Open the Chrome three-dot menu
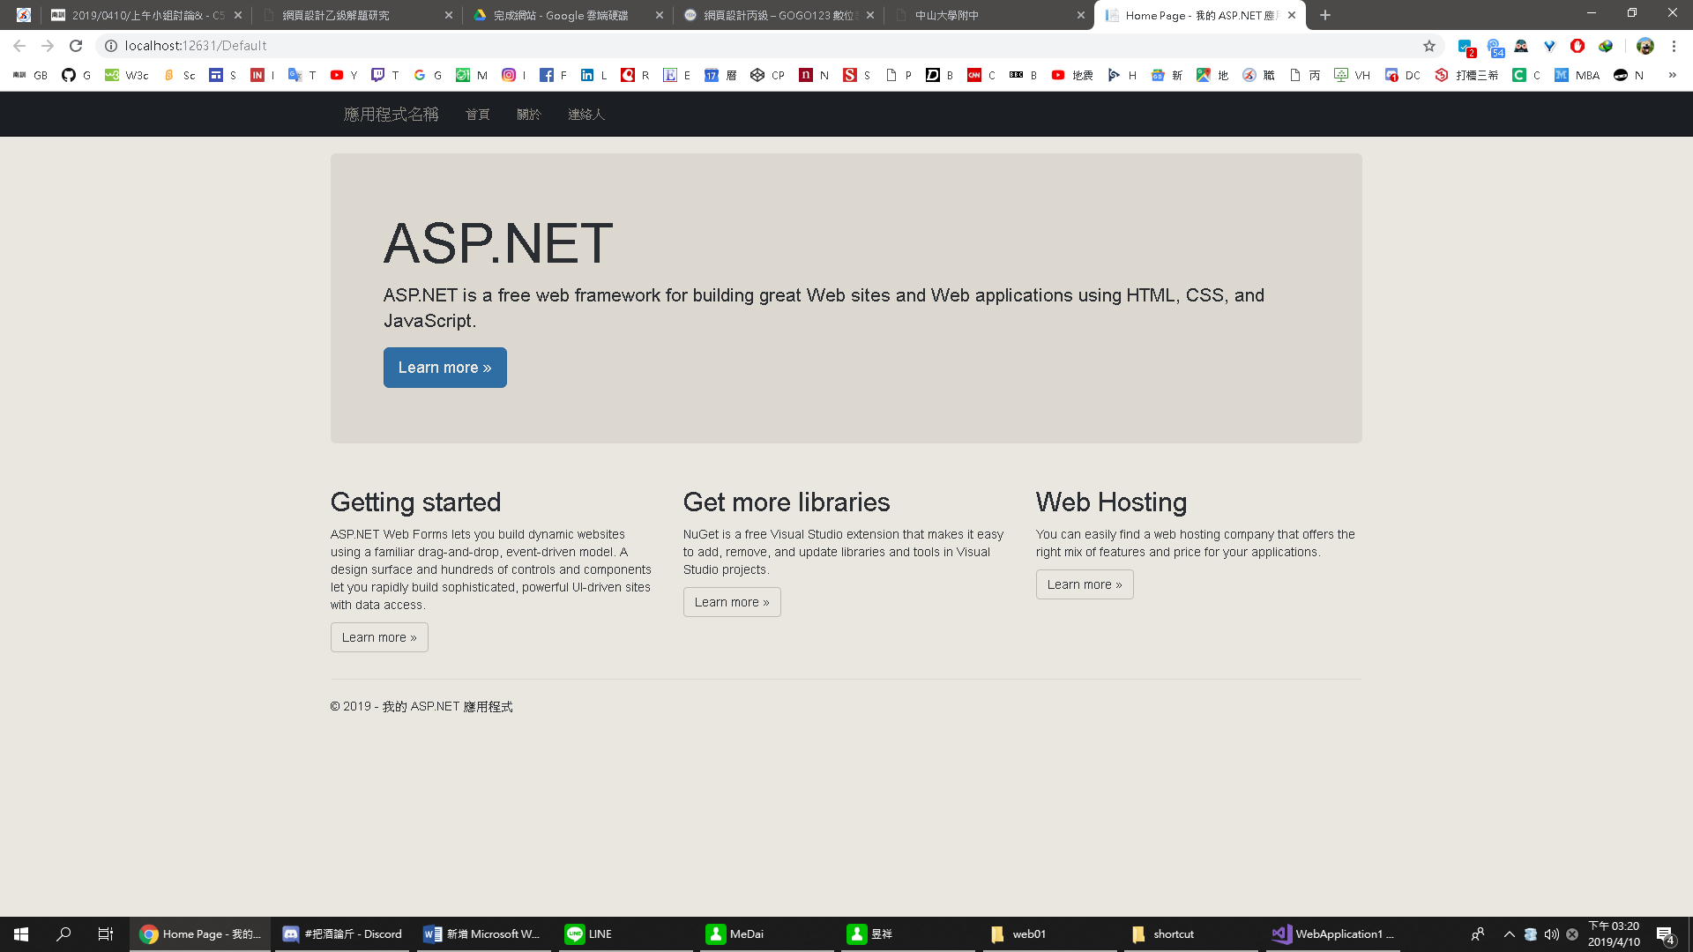The image size is (1693, 952). point(1674,46)
